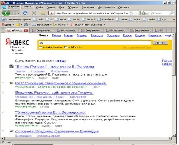Open the whois bookmark
The image size is (179, 145).
pos(135,19)
